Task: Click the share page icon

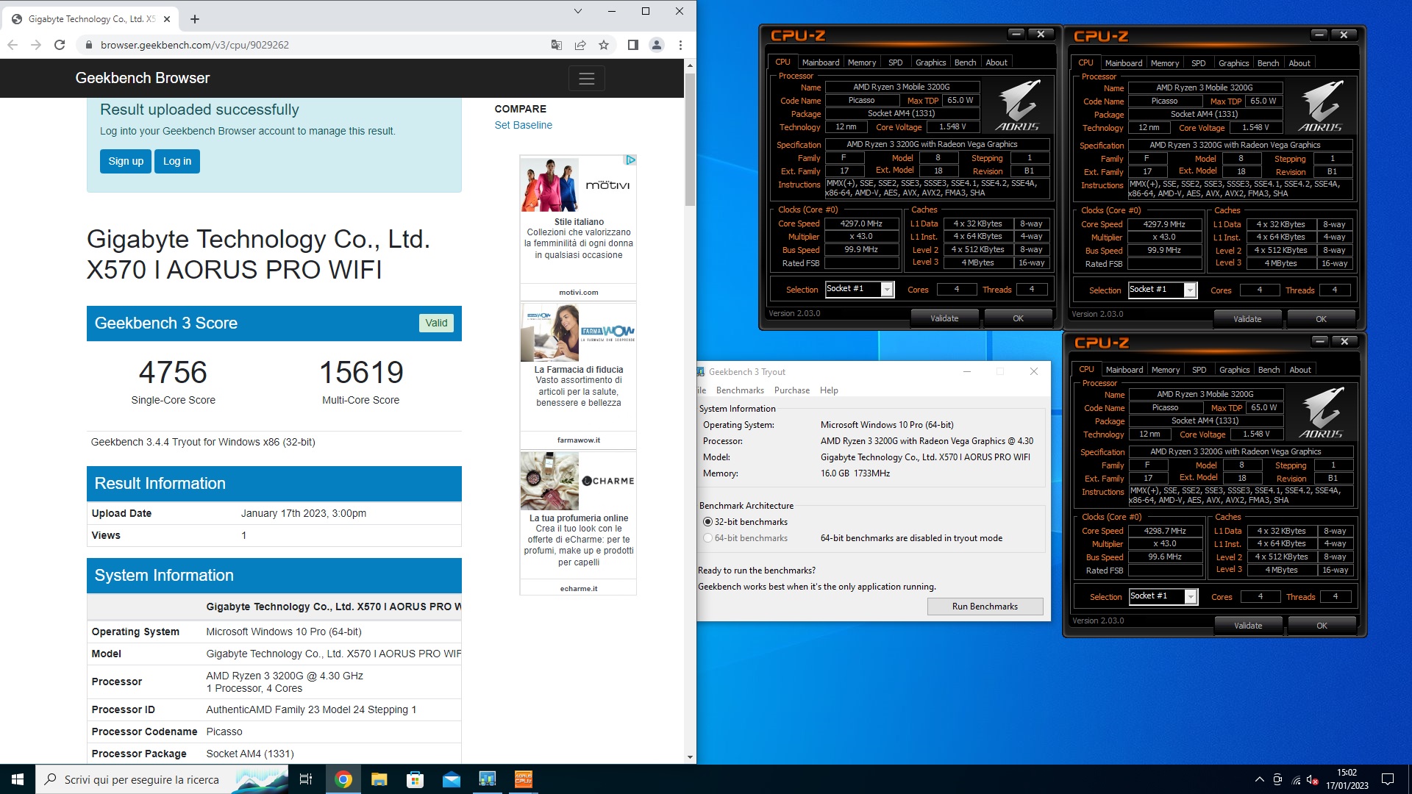Action: [x=580, y=45]
